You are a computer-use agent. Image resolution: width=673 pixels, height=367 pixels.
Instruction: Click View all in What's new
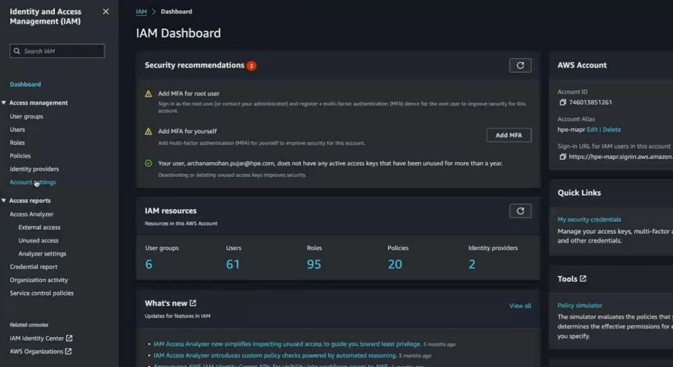coord(520,306)
